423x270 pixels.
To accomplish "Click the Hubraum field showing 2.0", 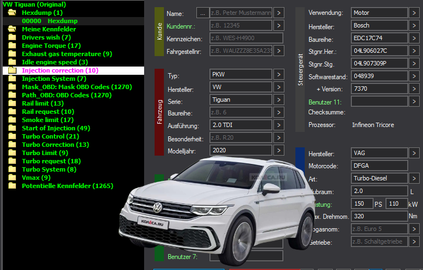I will pyautogui.click(x=380, y=191).
